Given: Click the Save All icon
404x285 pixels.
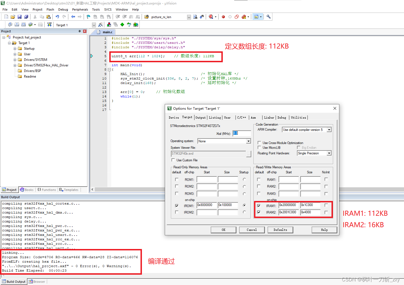Looking at the screenshot, I should tap(26, 16).
